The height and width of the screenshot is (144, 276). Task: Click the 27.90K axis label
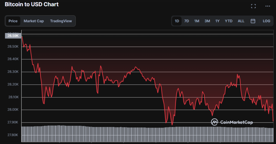(x=13, y=122)
